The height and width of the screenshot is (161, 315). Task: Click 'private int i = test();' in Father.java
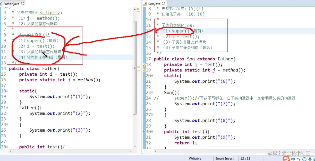(x=48, y=74)
